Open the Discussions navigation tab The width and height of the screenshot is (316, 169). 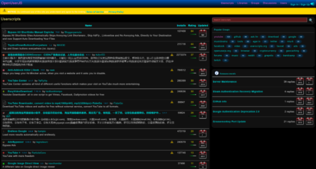[x=270, y=3]
